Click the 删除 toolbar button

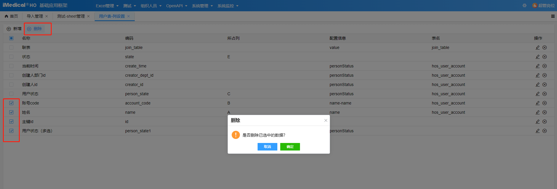pos(35,29)
